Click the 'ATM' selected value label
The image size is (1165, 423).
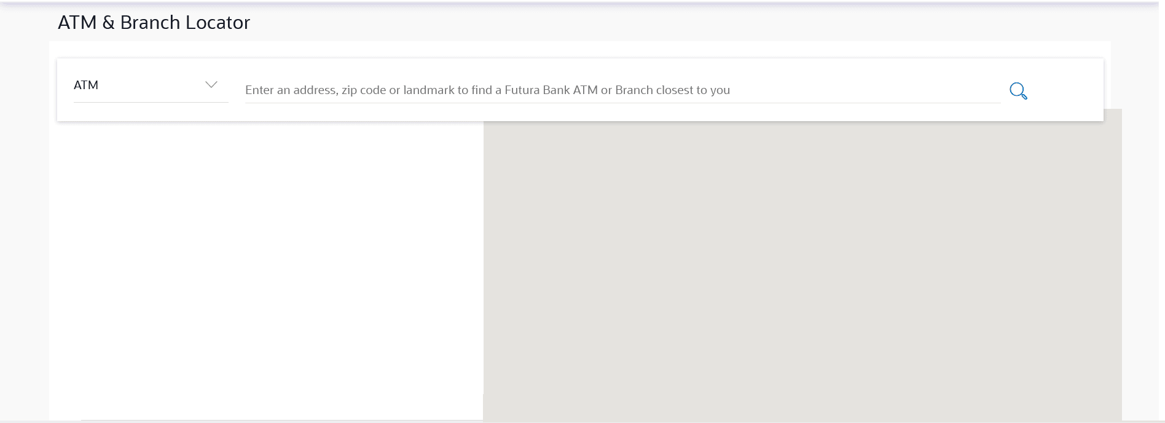coord(86,85)
